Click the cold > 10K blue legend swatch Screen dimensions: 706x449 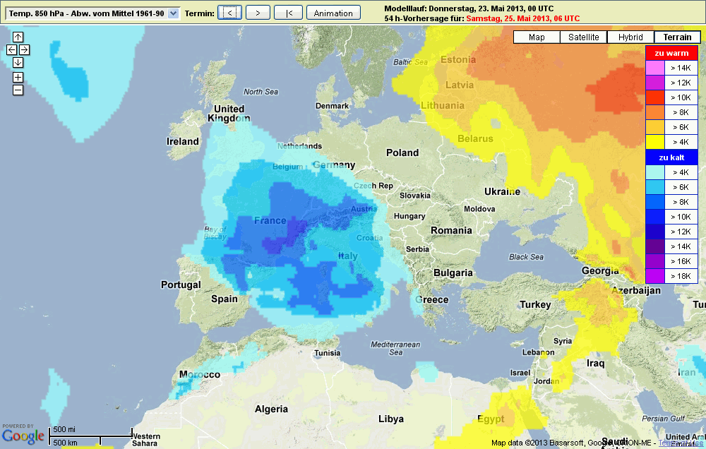[x=654, y=217]
